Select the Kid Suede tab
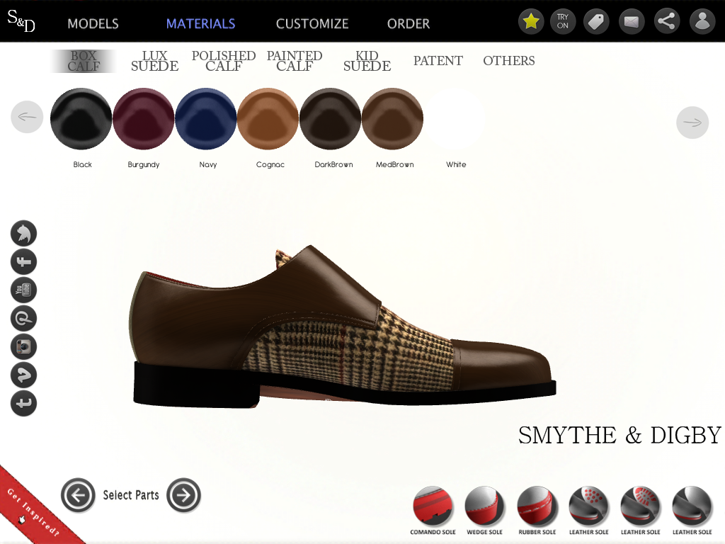Viewport: 725px width, 544px height. point(367,61)
